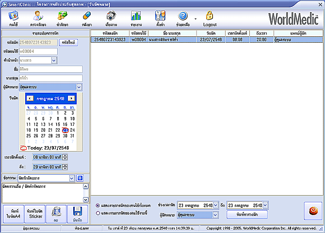Expand the appointment maker dropdown in the form
The image size is (325, 233).
[79, 87]
